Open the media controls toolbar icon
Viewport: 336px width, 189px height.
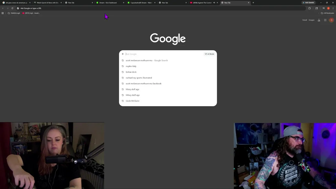323,8
